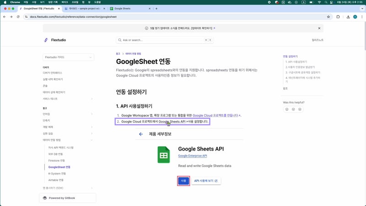Image resolution: width=366 pixels, height=206 pixels.
Task: Click the Google Sheets API green icon
Action: 164,155
